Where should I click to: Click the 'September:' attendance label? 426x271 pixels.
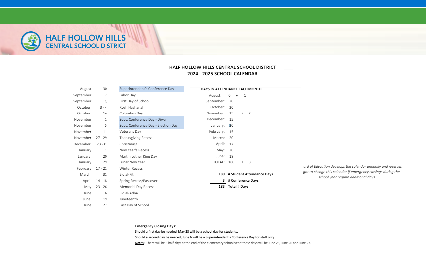[x=215, y=101]
